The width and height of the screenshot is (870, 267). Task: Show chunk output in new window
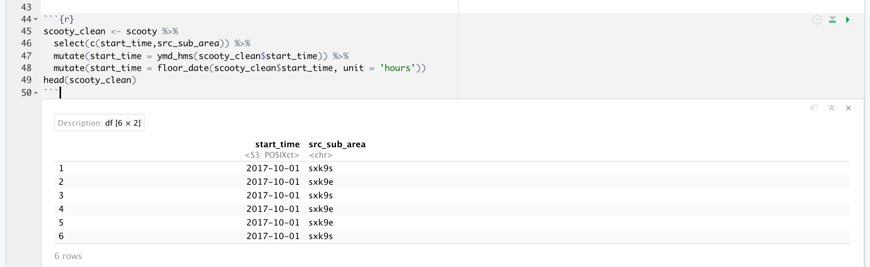click(814, 108)
